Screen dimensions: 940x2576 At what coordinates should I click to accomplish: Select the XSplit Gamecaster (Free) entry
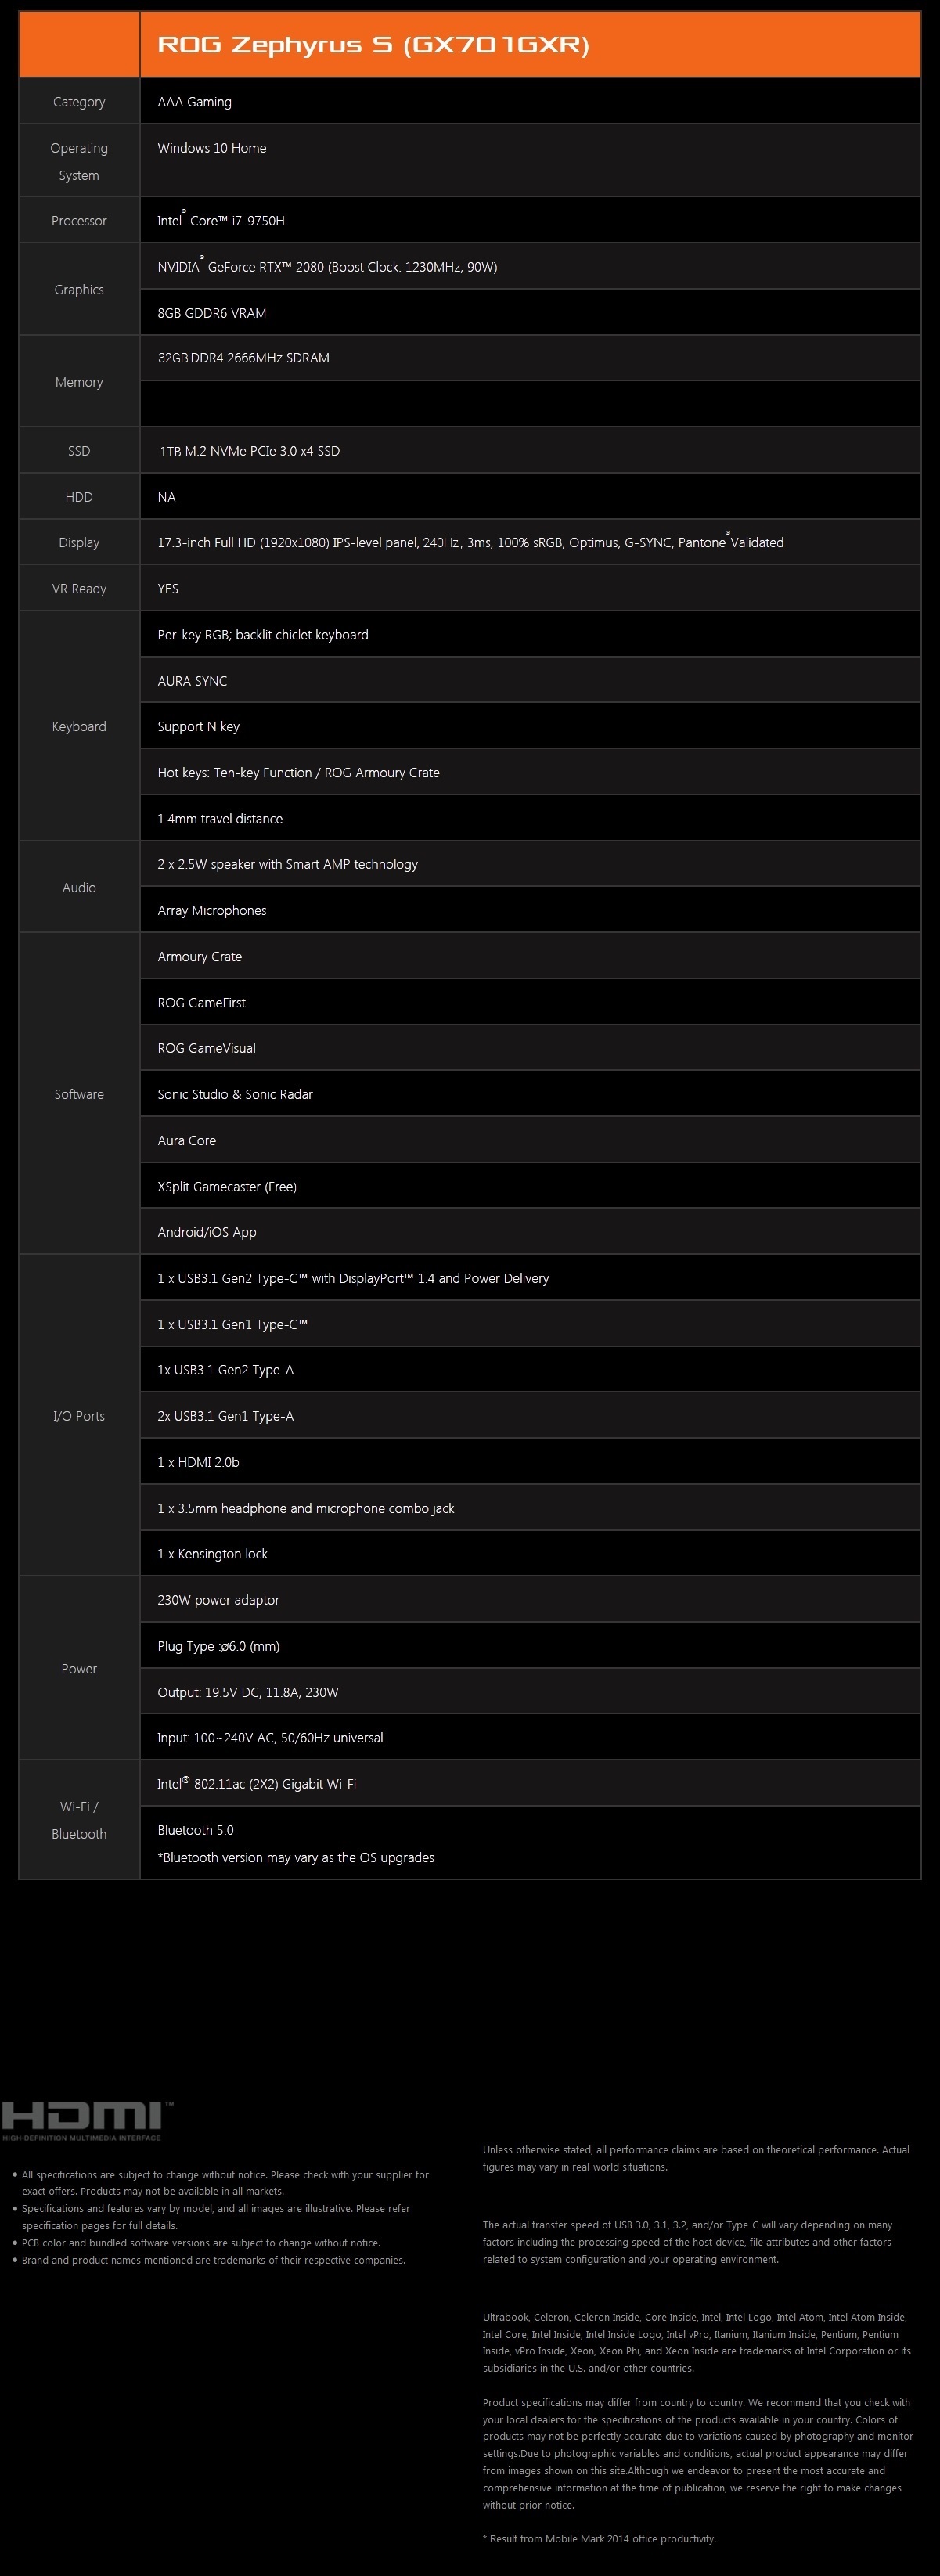530,1186
